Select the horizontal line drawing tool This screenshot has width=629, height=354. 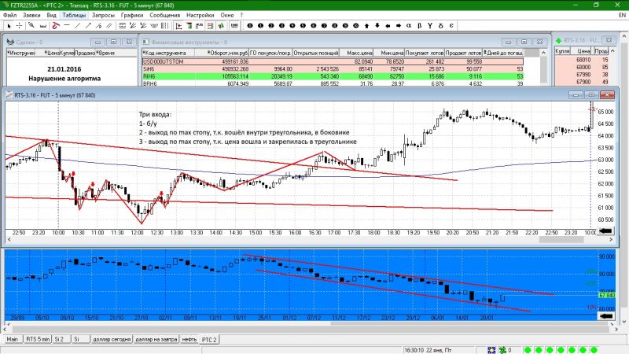point(67,26)
